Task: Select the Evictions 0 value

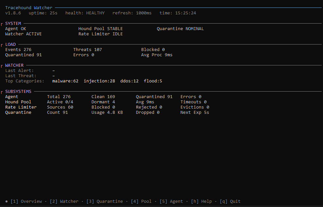Action: click(x=195, y=107)
